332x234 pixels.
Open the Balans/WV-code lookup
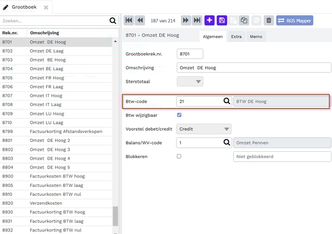(x=227, y=143)
